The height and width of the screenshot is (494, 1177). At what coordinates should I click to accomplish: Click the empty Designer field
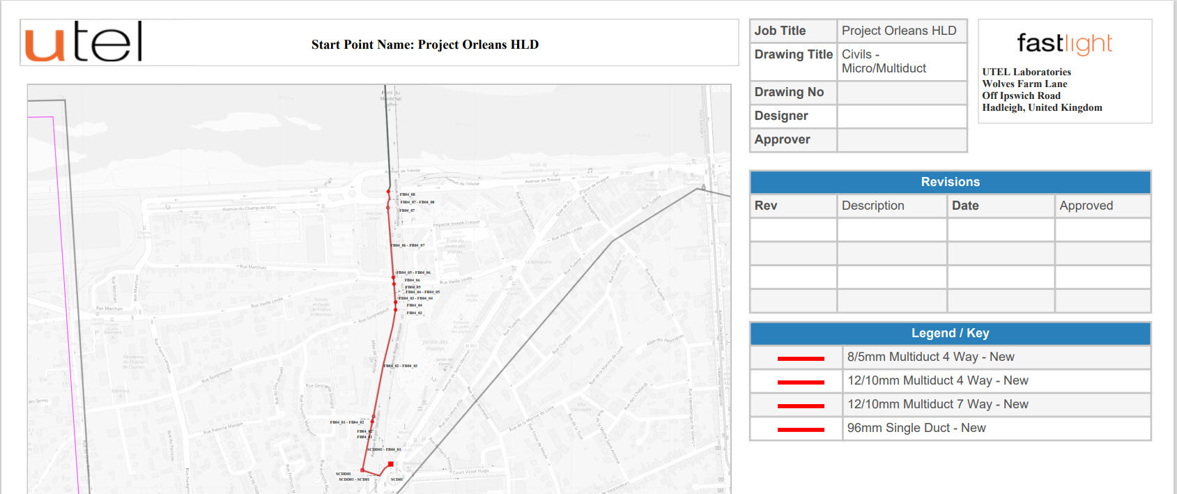tap(902, 116)
